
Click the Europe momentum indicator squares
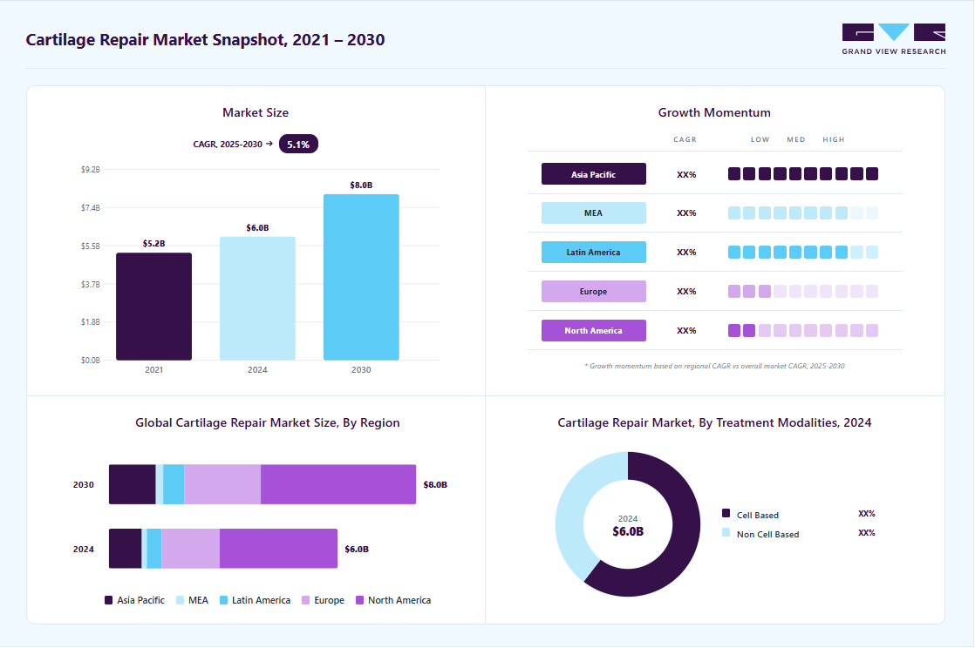[802, 292]
